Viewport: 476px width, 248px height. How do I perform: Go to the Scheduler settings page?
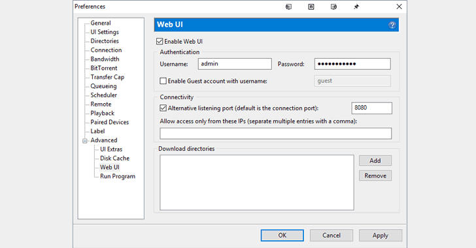[x=103, y=95]
